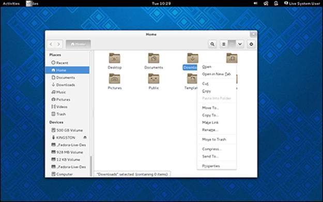Switch to list view icon
Screen dimensions: 323x202
click(224, 44)
